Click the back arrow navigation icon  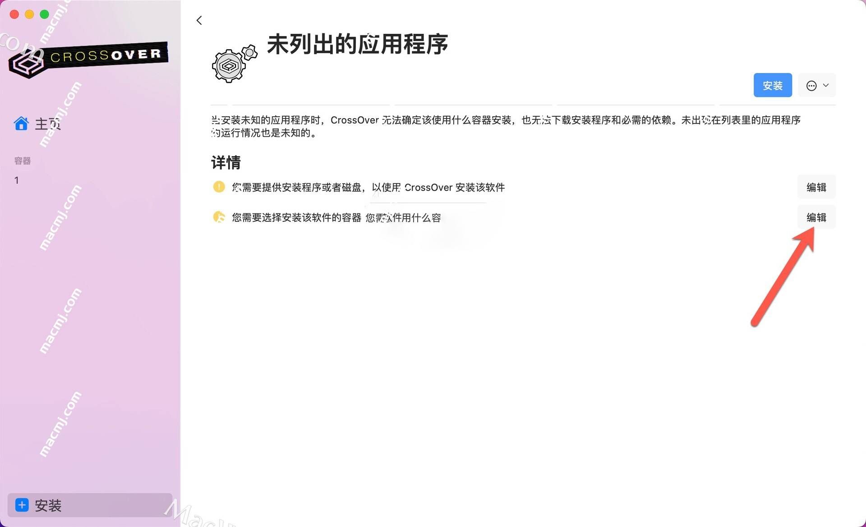tap(199, 19)
